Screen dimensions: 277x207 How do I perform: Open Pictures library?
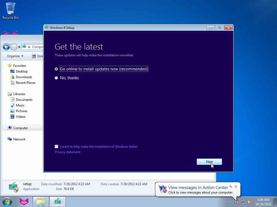(x=22, y=111)
